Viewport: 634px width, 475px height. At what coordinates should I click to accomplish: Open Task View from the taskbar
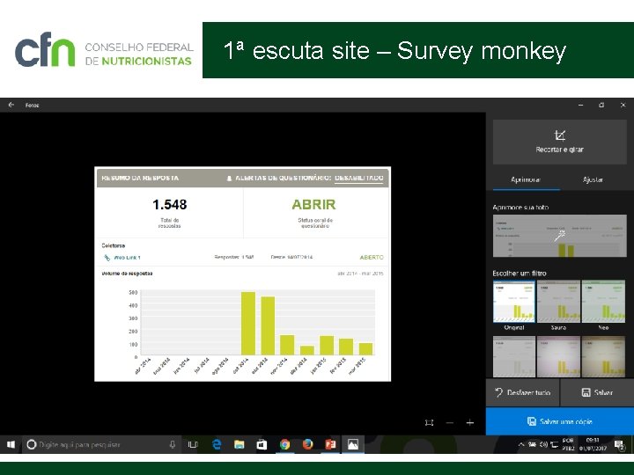[193, 444]
